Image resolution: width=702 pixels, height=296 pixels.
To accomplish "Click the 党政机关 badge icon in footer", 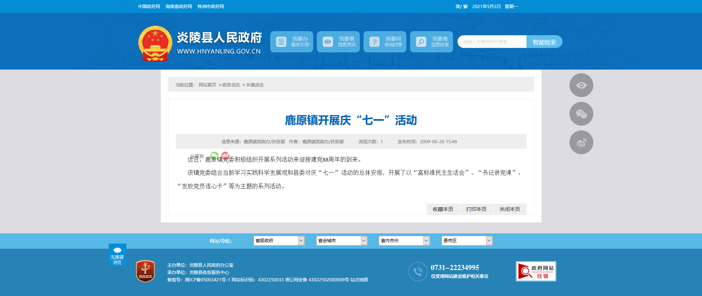I will coord(145,271).
